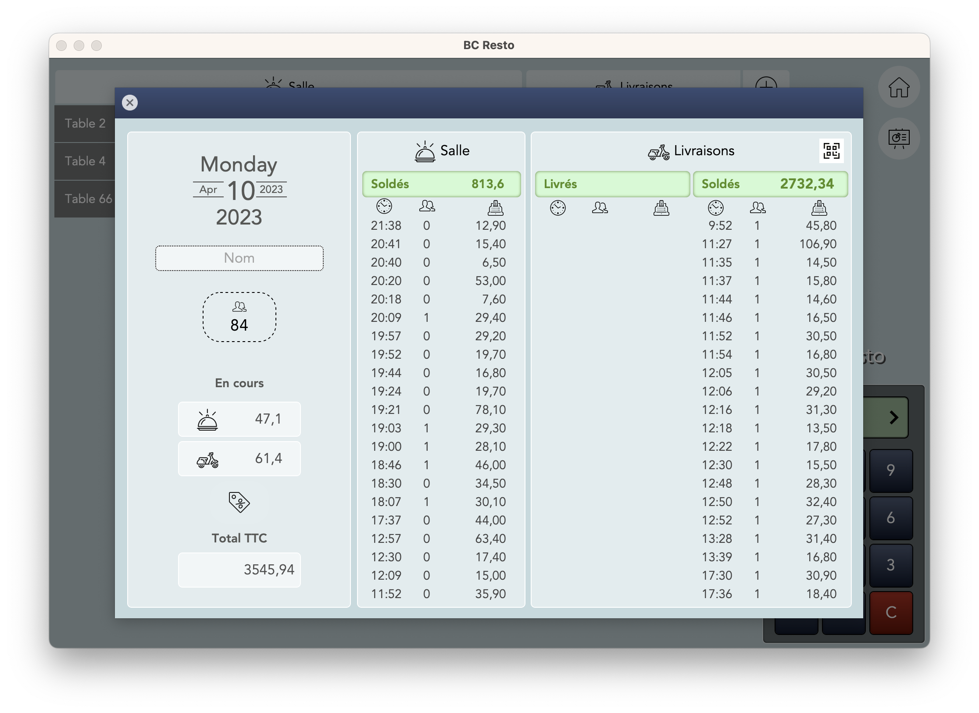The image size is (979, 713).
Task: Select the Livrés green header
Action: 612,184
